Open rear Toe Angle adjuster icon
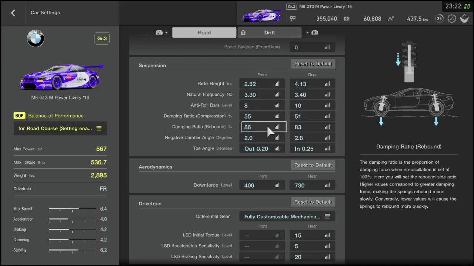The image size is (474, 266). point(327,149)
